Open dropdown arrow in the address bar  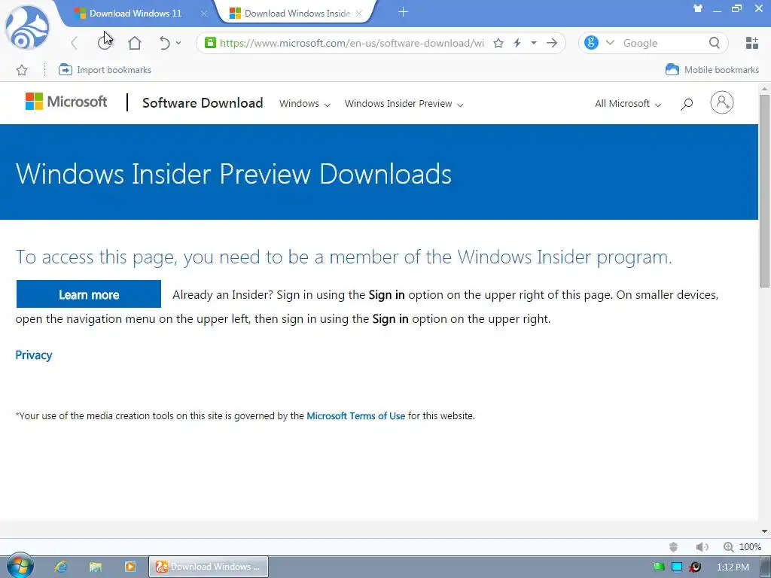tap(534, 43)
